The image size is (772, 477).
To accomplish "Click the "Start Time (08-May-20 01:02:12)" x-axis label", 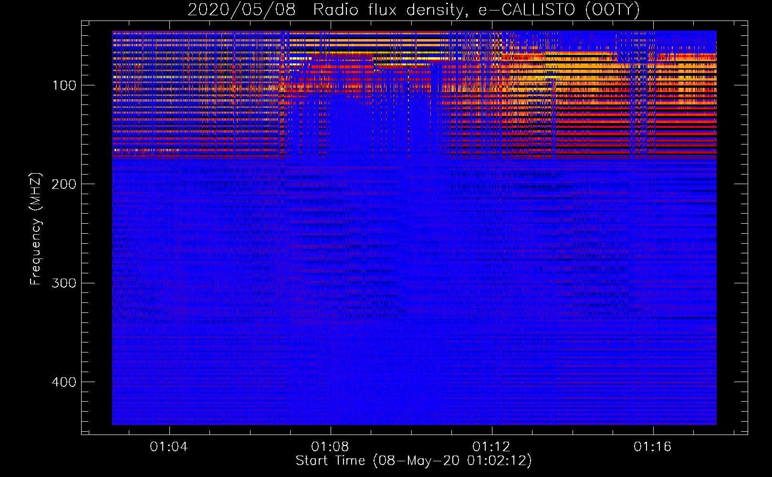I will (x=414, y=461).
